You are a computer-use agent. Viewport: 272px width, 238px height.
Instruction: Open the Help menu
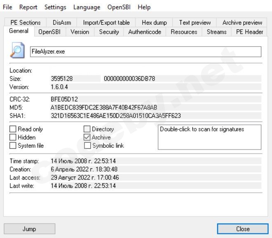tap(144, 7)
